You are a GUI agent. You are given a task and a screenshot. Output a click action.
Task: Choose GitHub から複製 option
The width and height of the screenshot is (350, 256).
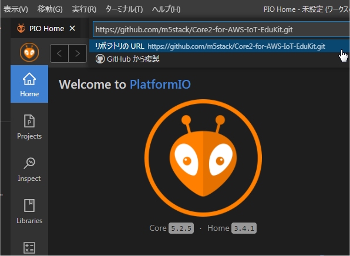coord(220,59)
